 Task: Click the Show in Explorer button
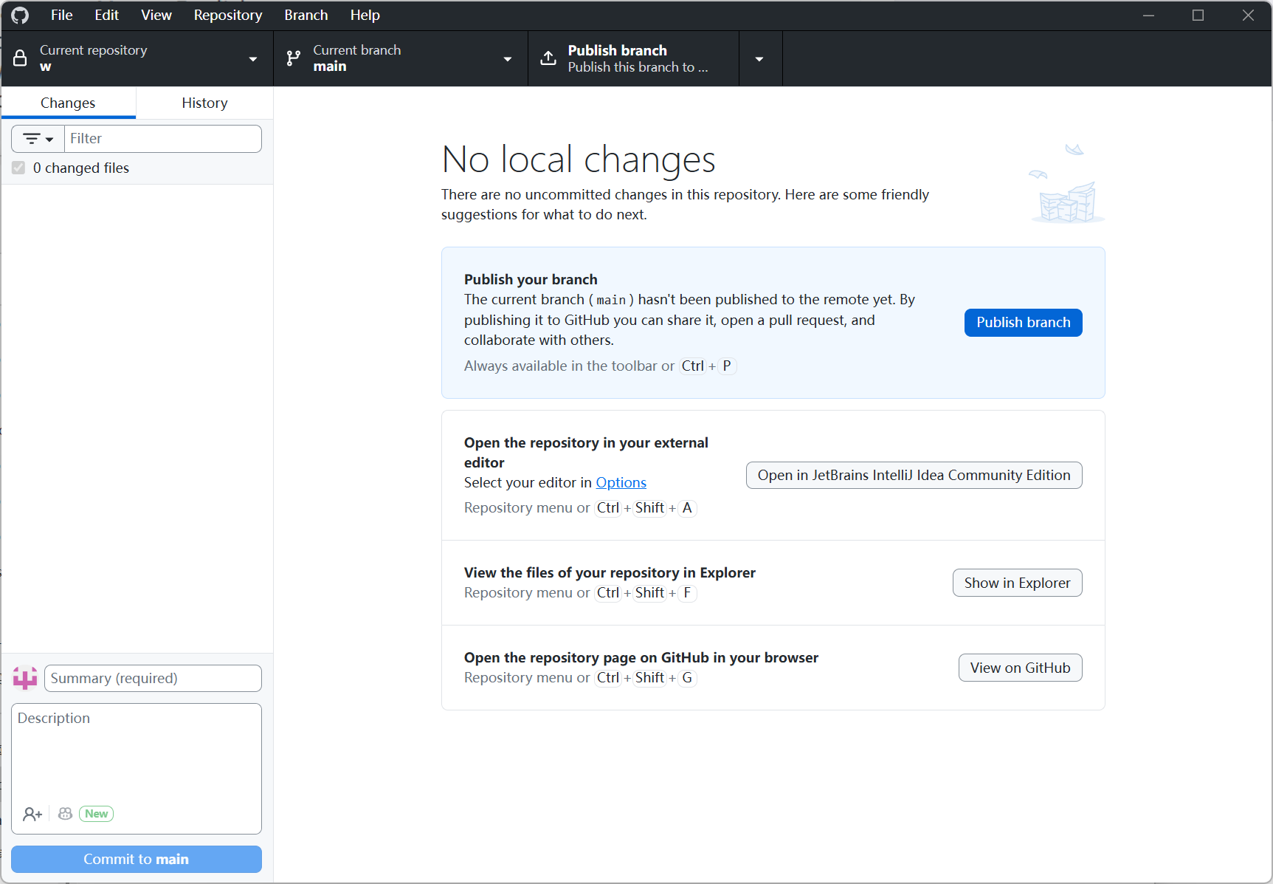1017,583
